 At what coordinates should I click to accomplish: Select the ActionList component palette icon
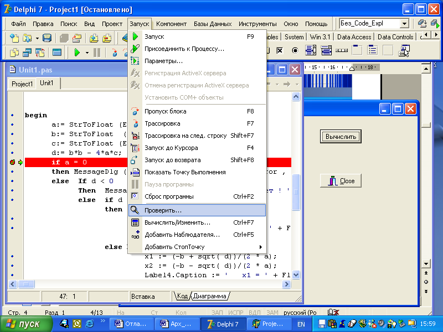[x=404, y=50]
